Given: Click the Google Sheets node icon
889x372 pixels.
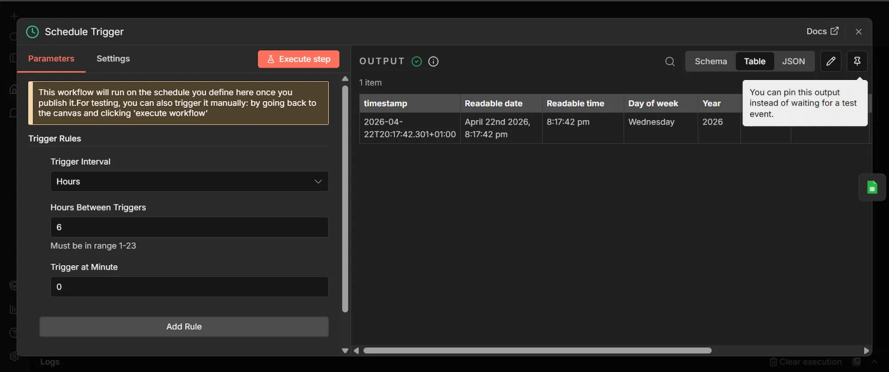Looking at the screenshot, I should tap(872, 187).
